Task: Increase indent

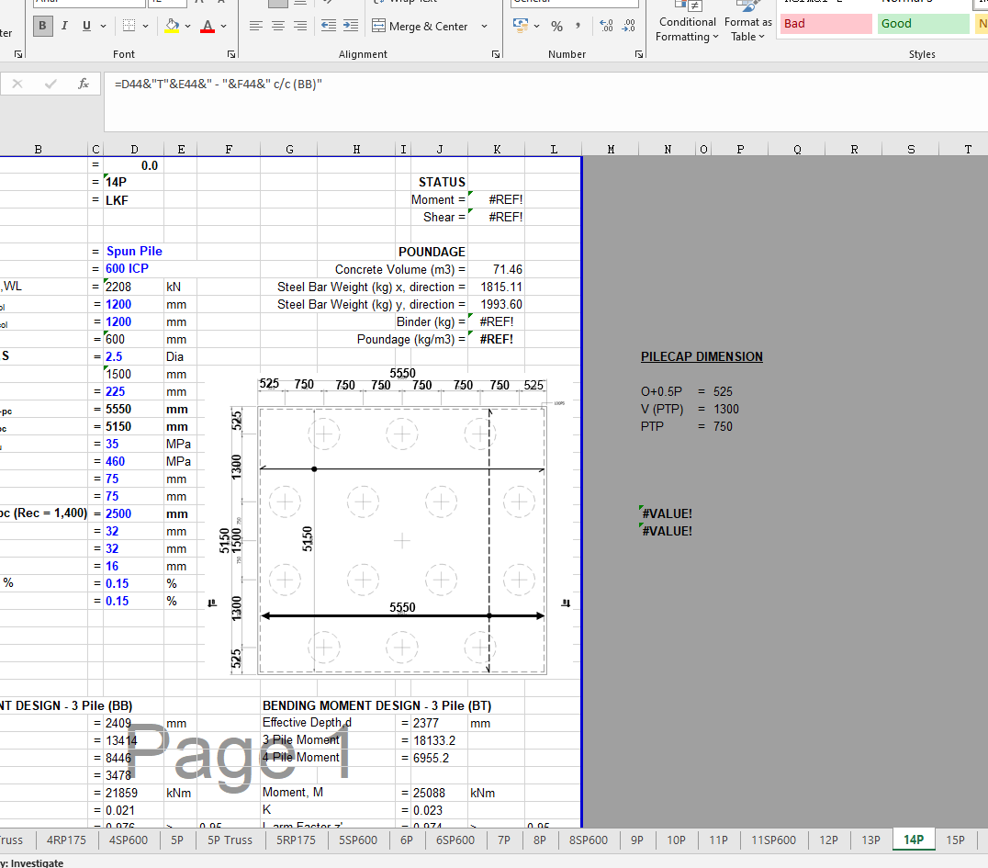Action: tap(351, 26)
